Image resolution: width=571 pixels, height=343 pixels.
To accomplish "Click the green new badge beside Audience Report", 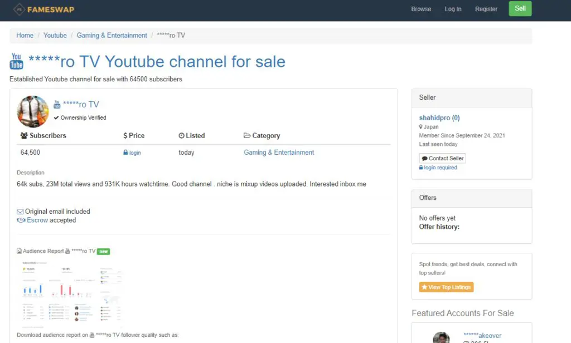I will [x=103, y=251].
